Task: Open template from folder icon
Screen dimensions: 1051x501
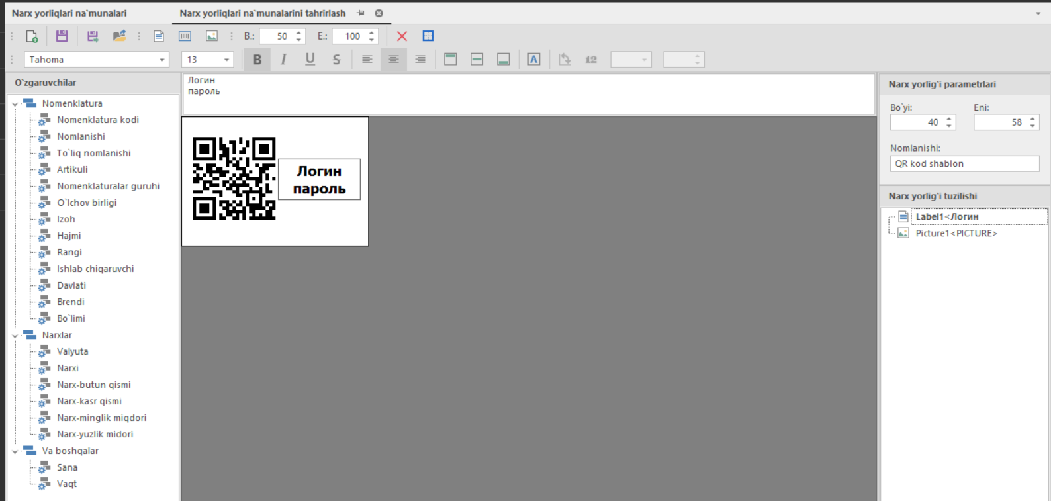Action: pyautogui.click(x=119, y=36)
